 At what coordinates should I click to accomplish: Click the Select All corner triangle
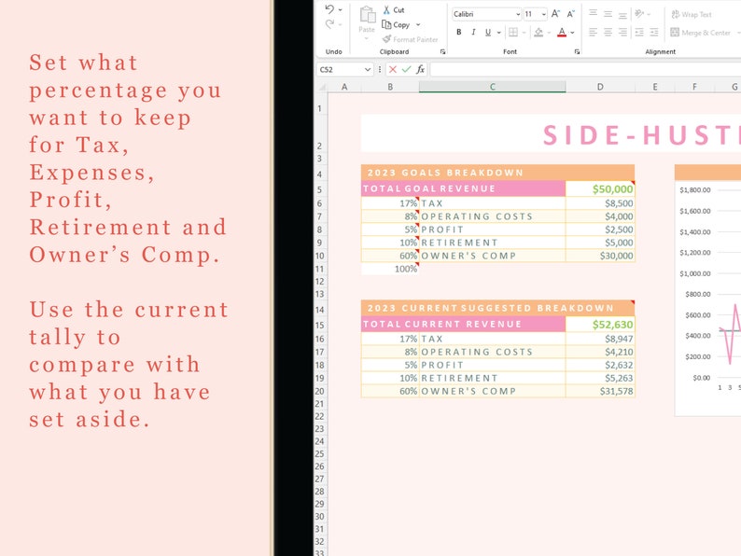click(322, 87)
